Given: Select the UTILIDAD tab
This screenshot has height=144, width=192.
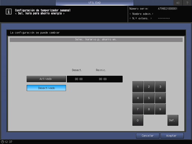Looking at the screenshot, I should click(95, 3).
